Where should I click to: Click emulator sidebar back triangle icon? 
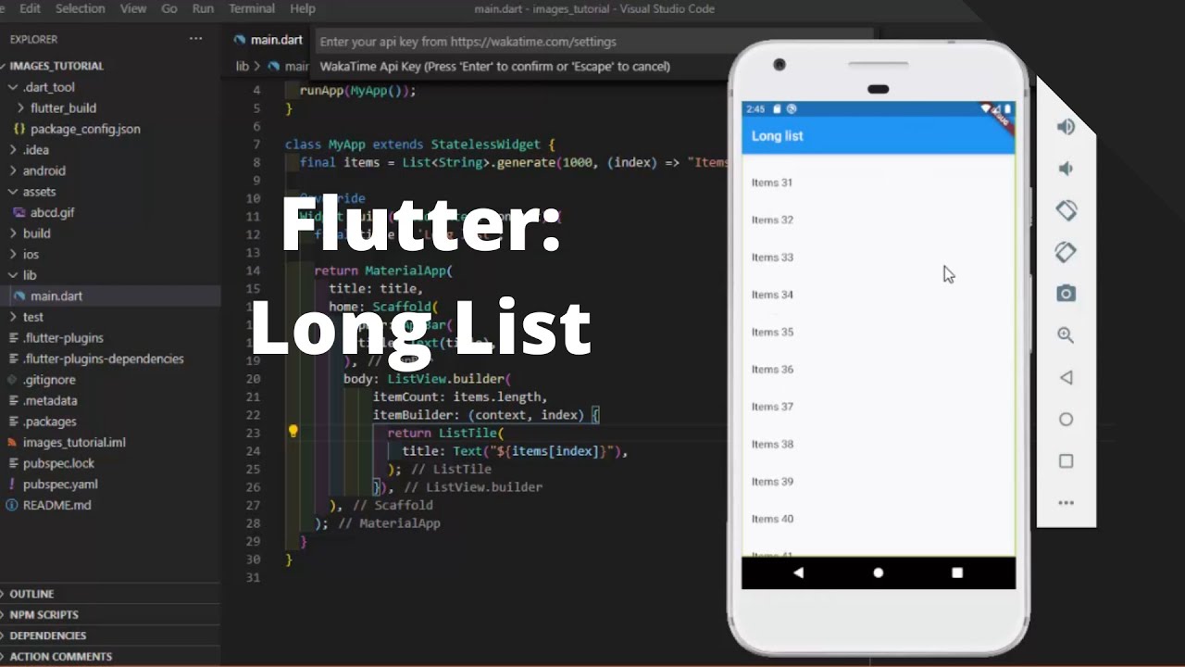pos(1066,377)
